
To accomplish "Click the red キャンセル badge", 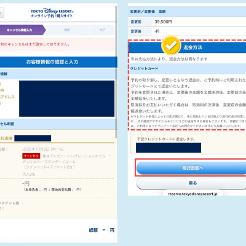I will 31,156.
